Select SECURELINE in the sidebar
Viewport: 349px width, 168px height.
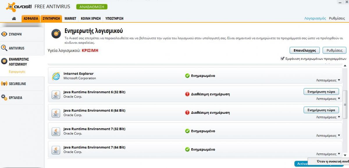[x=22, y=84]
